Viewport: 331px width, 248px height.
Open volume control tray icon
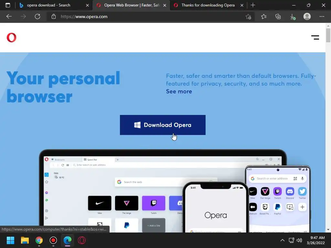[x=299, y=240]
